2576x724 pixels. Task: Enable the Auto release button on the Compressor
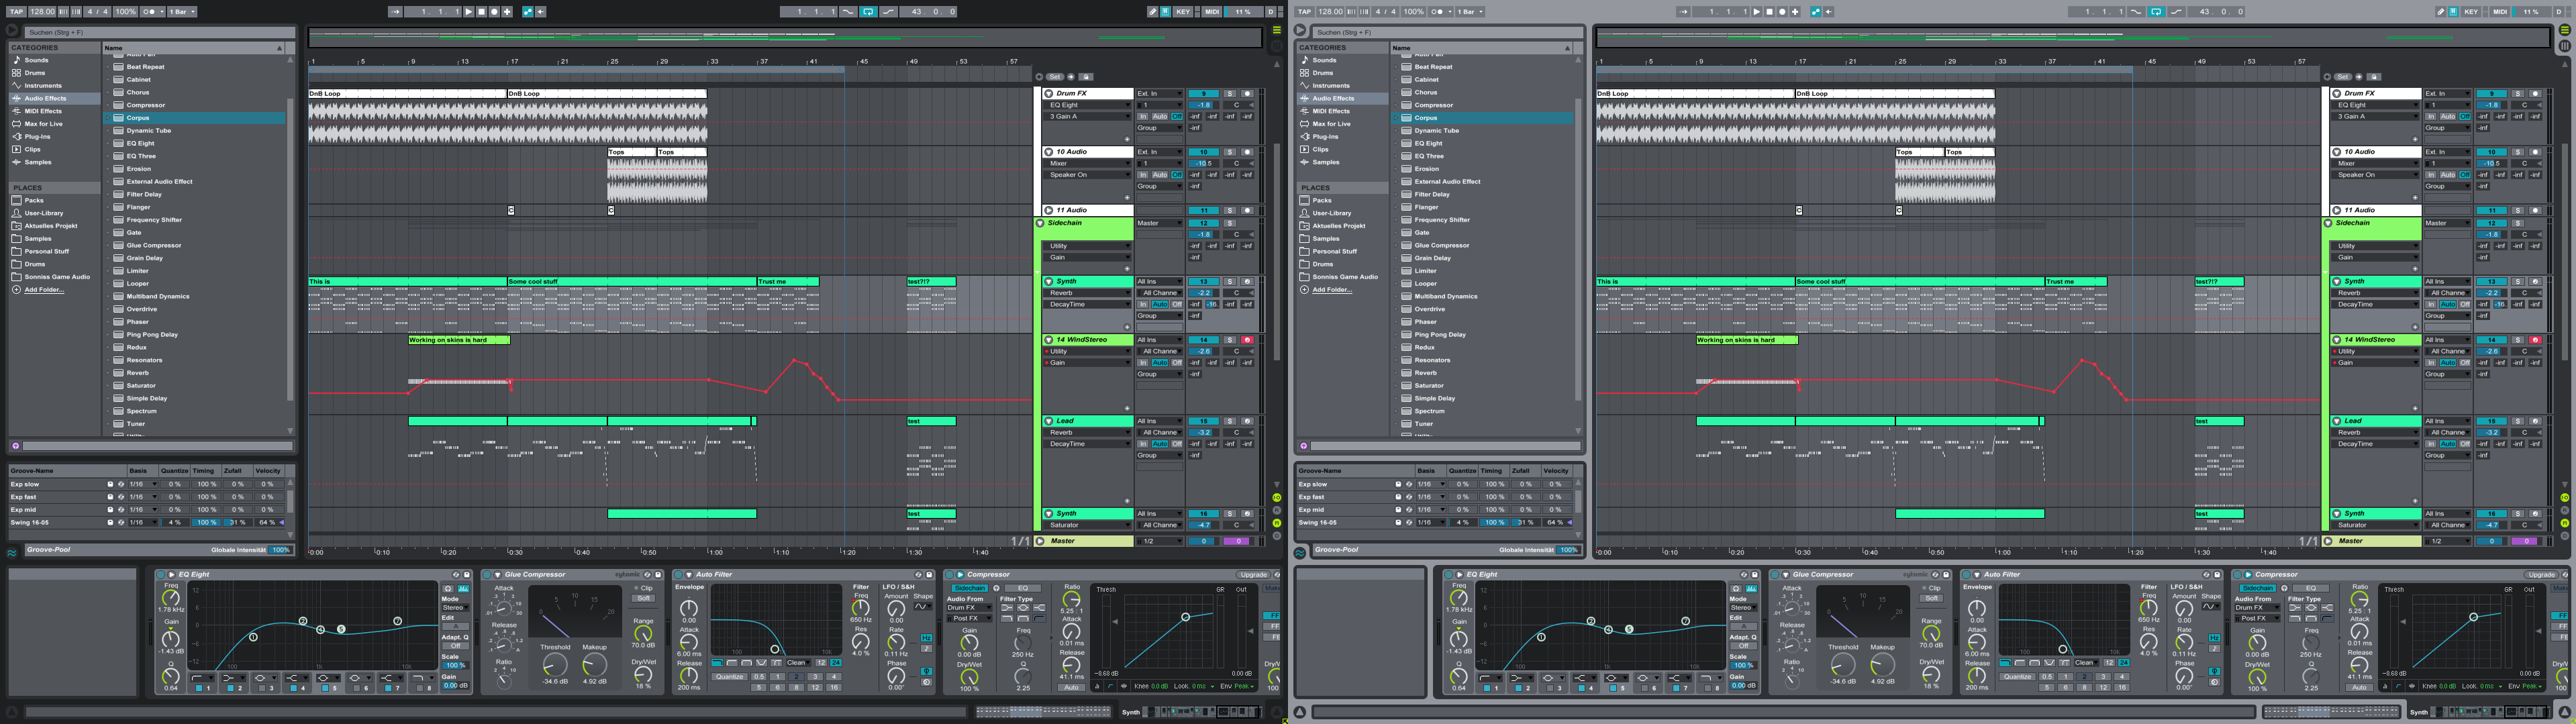[1072, 687]
